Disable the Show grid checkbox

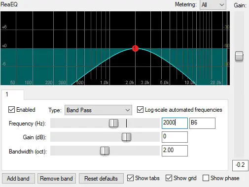[169, 178]
